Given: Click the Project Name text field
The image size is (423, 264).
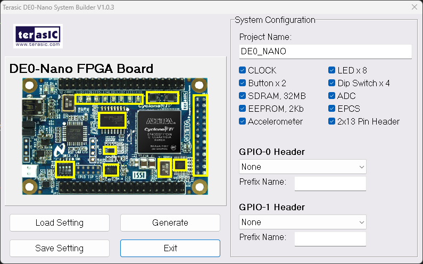Looking at the screenshot, I should tap(325, 52).
